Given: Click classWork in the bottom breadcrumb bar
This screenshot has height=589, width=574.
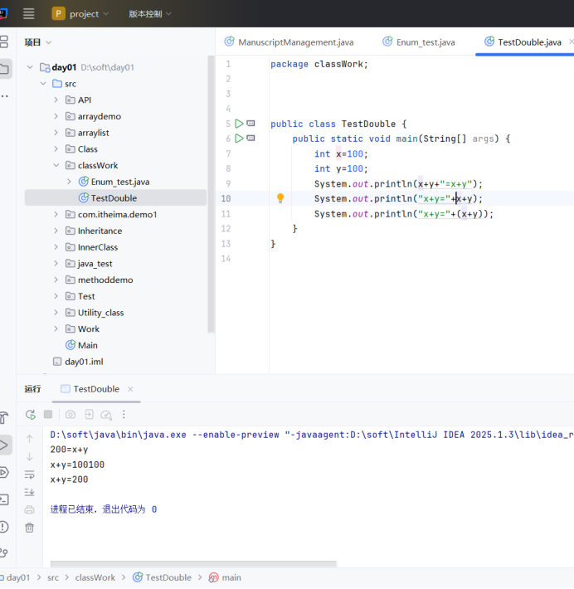Looking at the screenshot, I should [x=95, y=577].
